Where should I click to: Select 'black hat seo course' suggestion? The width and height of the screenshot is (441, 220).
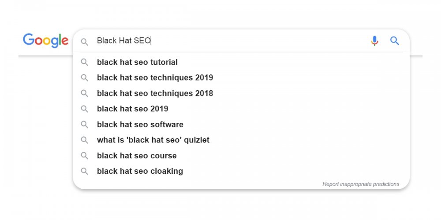click(x=241, y=155)
